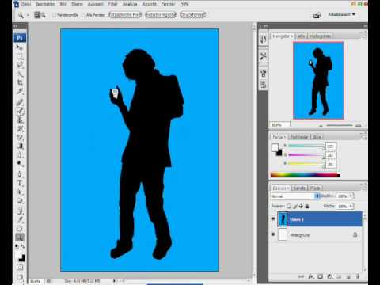The height and width of the screenshot is (285, 380).
Task: Select the Crop tool
Action: (x=20, y=83)
